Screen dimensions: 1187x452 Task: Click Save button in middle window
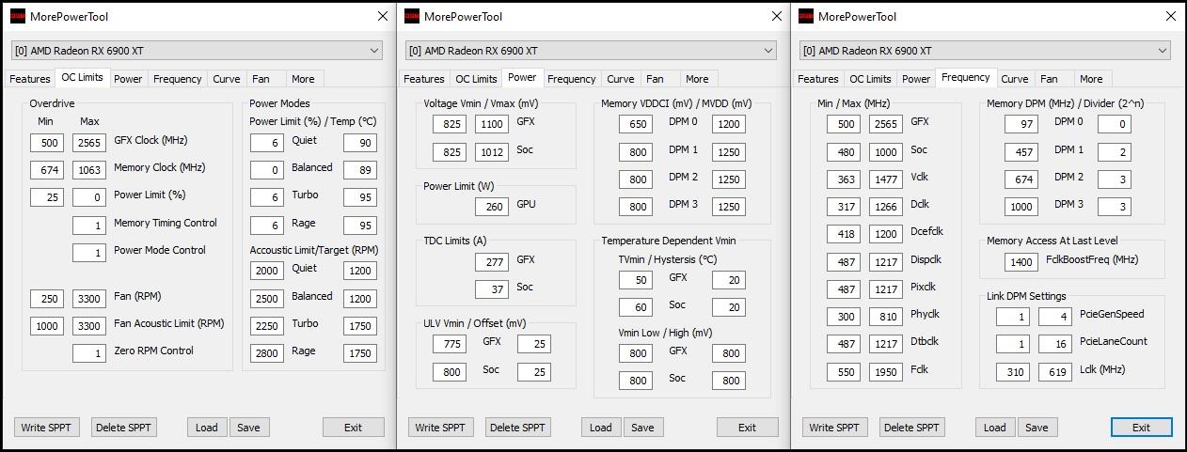point(642,428)
